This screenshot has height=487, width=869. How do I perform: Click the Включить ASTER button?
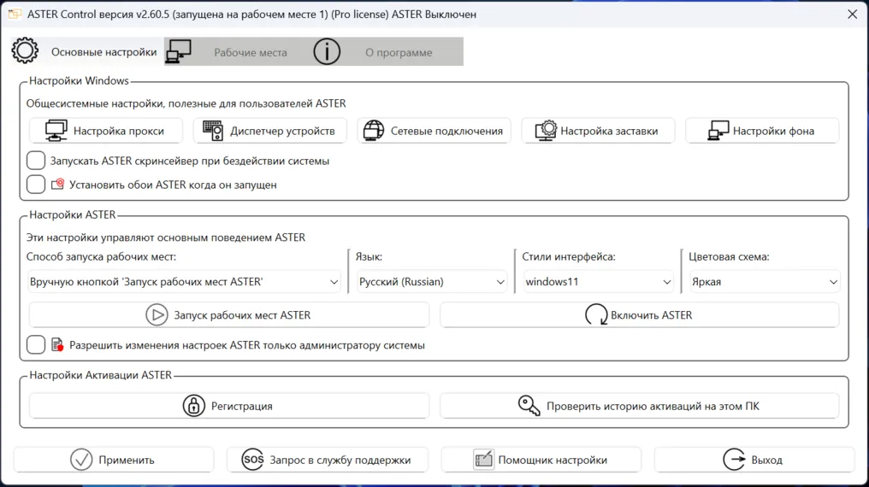click(x=639, y=315)
